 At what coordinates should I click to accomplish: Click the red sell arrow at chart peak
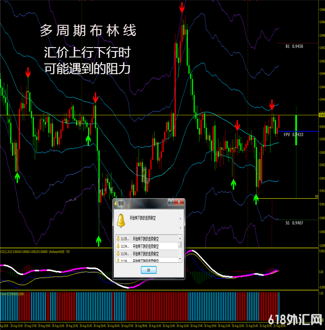182,7
